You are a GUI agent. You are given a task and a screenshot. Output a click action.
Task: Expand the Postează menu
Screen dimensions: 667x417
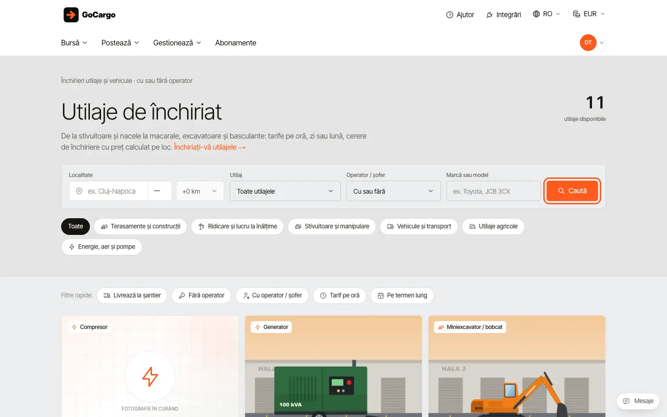120,43
